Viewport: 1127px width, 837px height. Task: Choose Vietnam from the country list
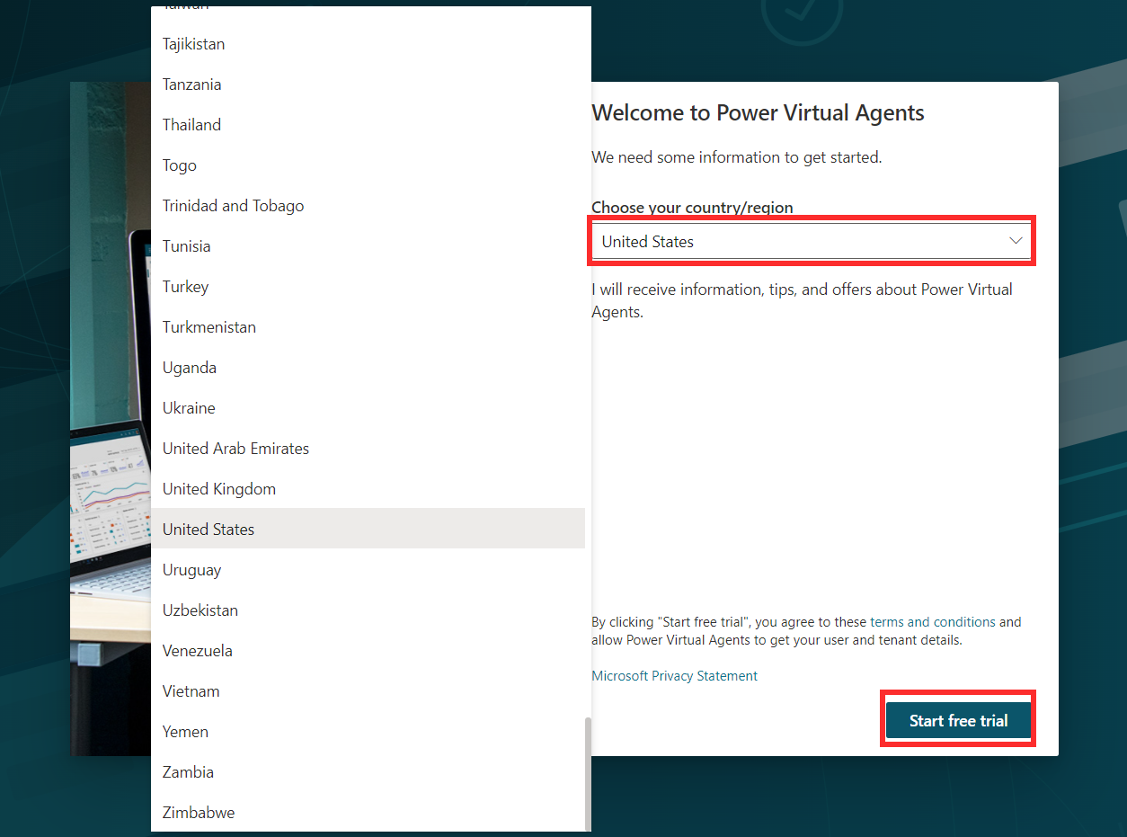coord(368,691)
